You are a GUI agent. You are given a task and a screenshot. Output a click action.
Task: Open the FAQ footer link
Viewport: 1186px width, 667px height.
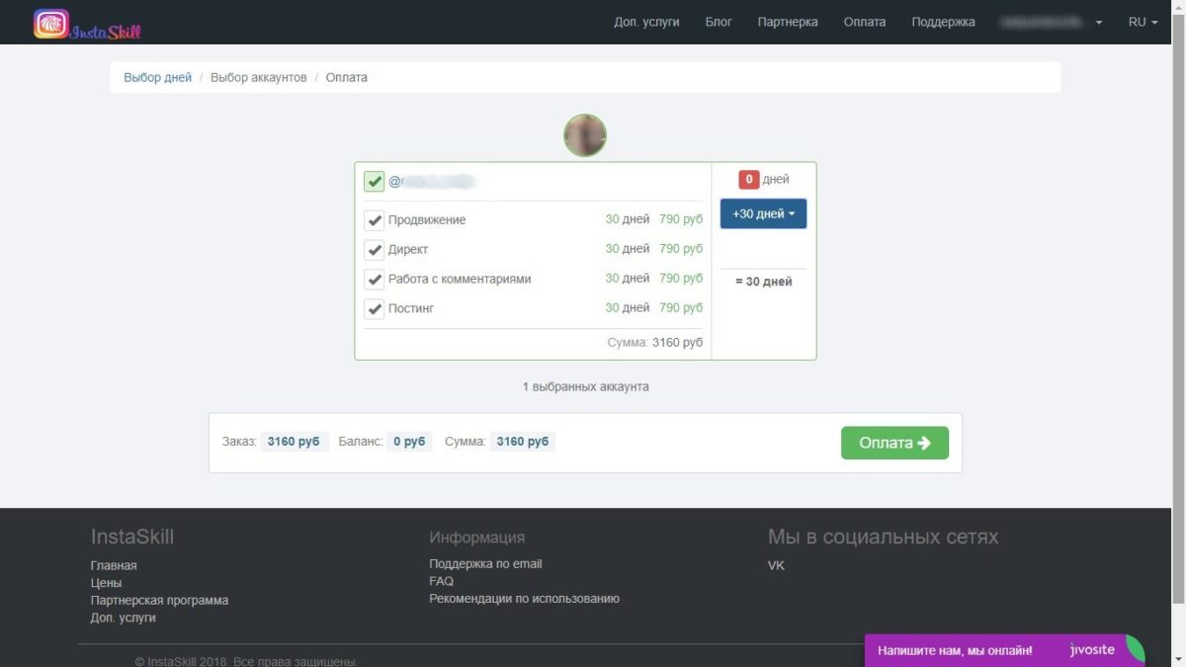[x=441, y=581]
